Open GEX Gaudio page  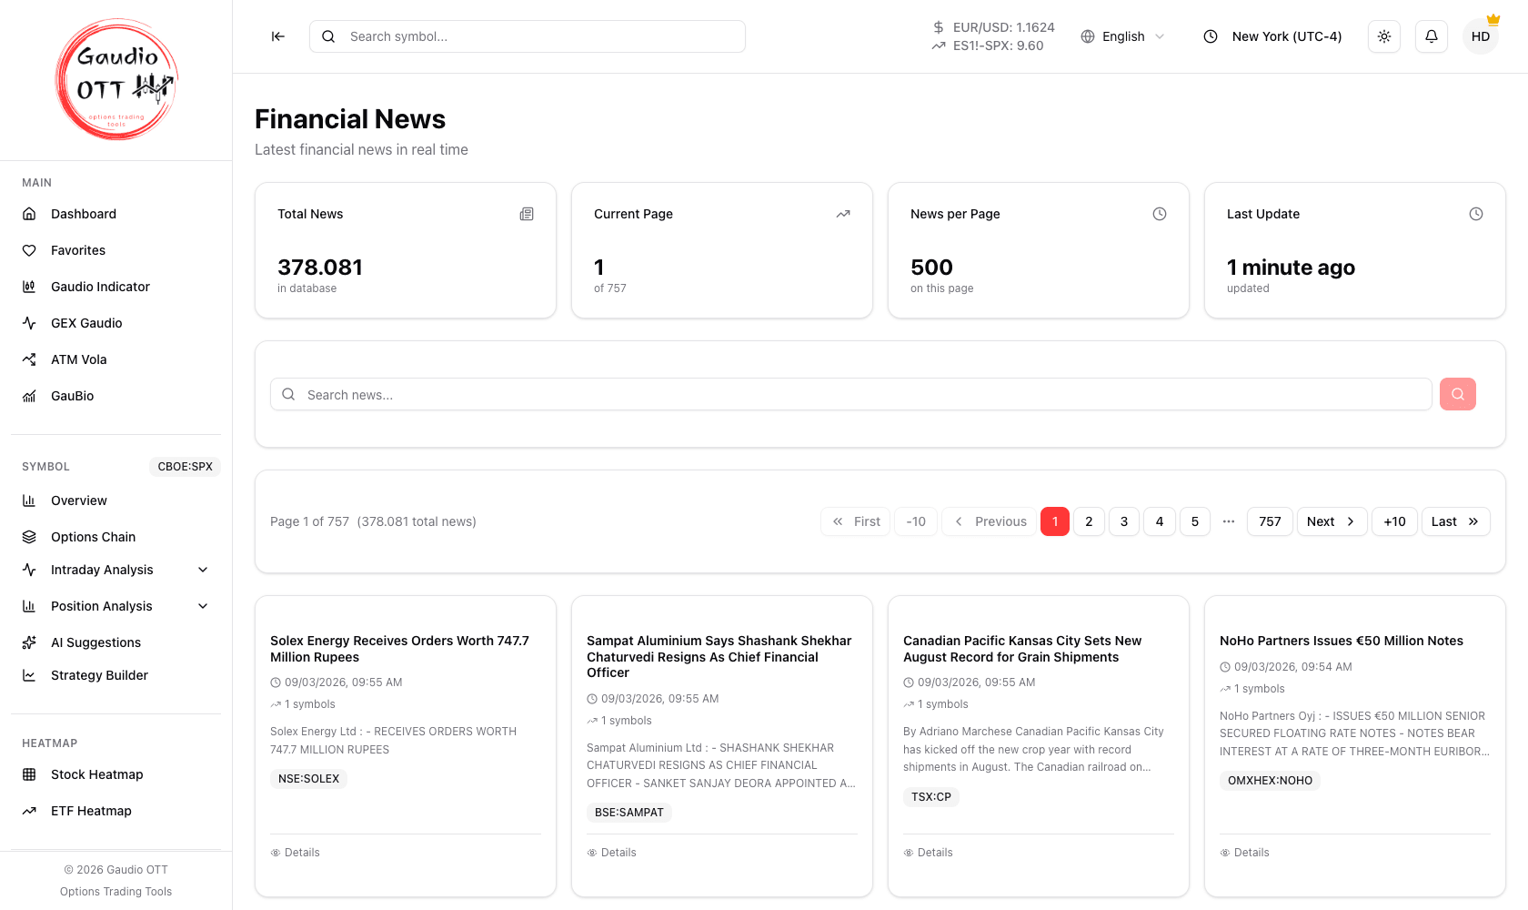[116, 323]
